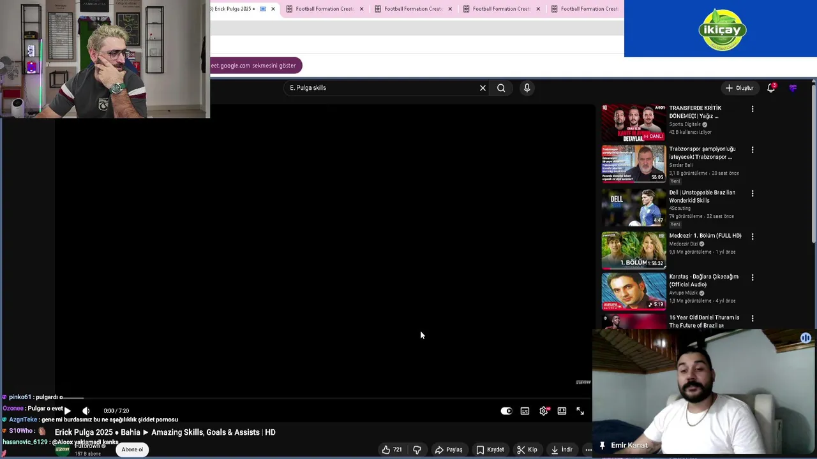Open the YouTube notifications bell

coord(771,88)
